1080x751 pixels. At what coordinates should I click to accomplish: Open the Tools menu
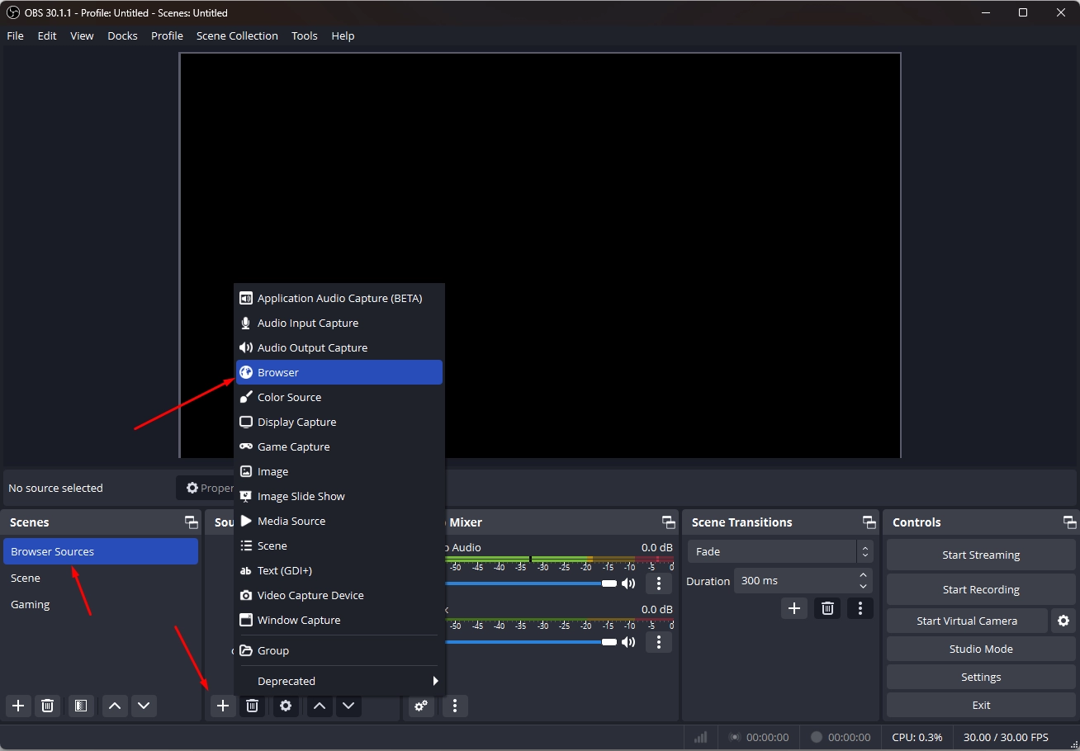[x=305, y=35]
